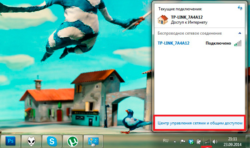Click the home network house icon
The width and height of the screenshot is (250, 148).
pos(162,20)
